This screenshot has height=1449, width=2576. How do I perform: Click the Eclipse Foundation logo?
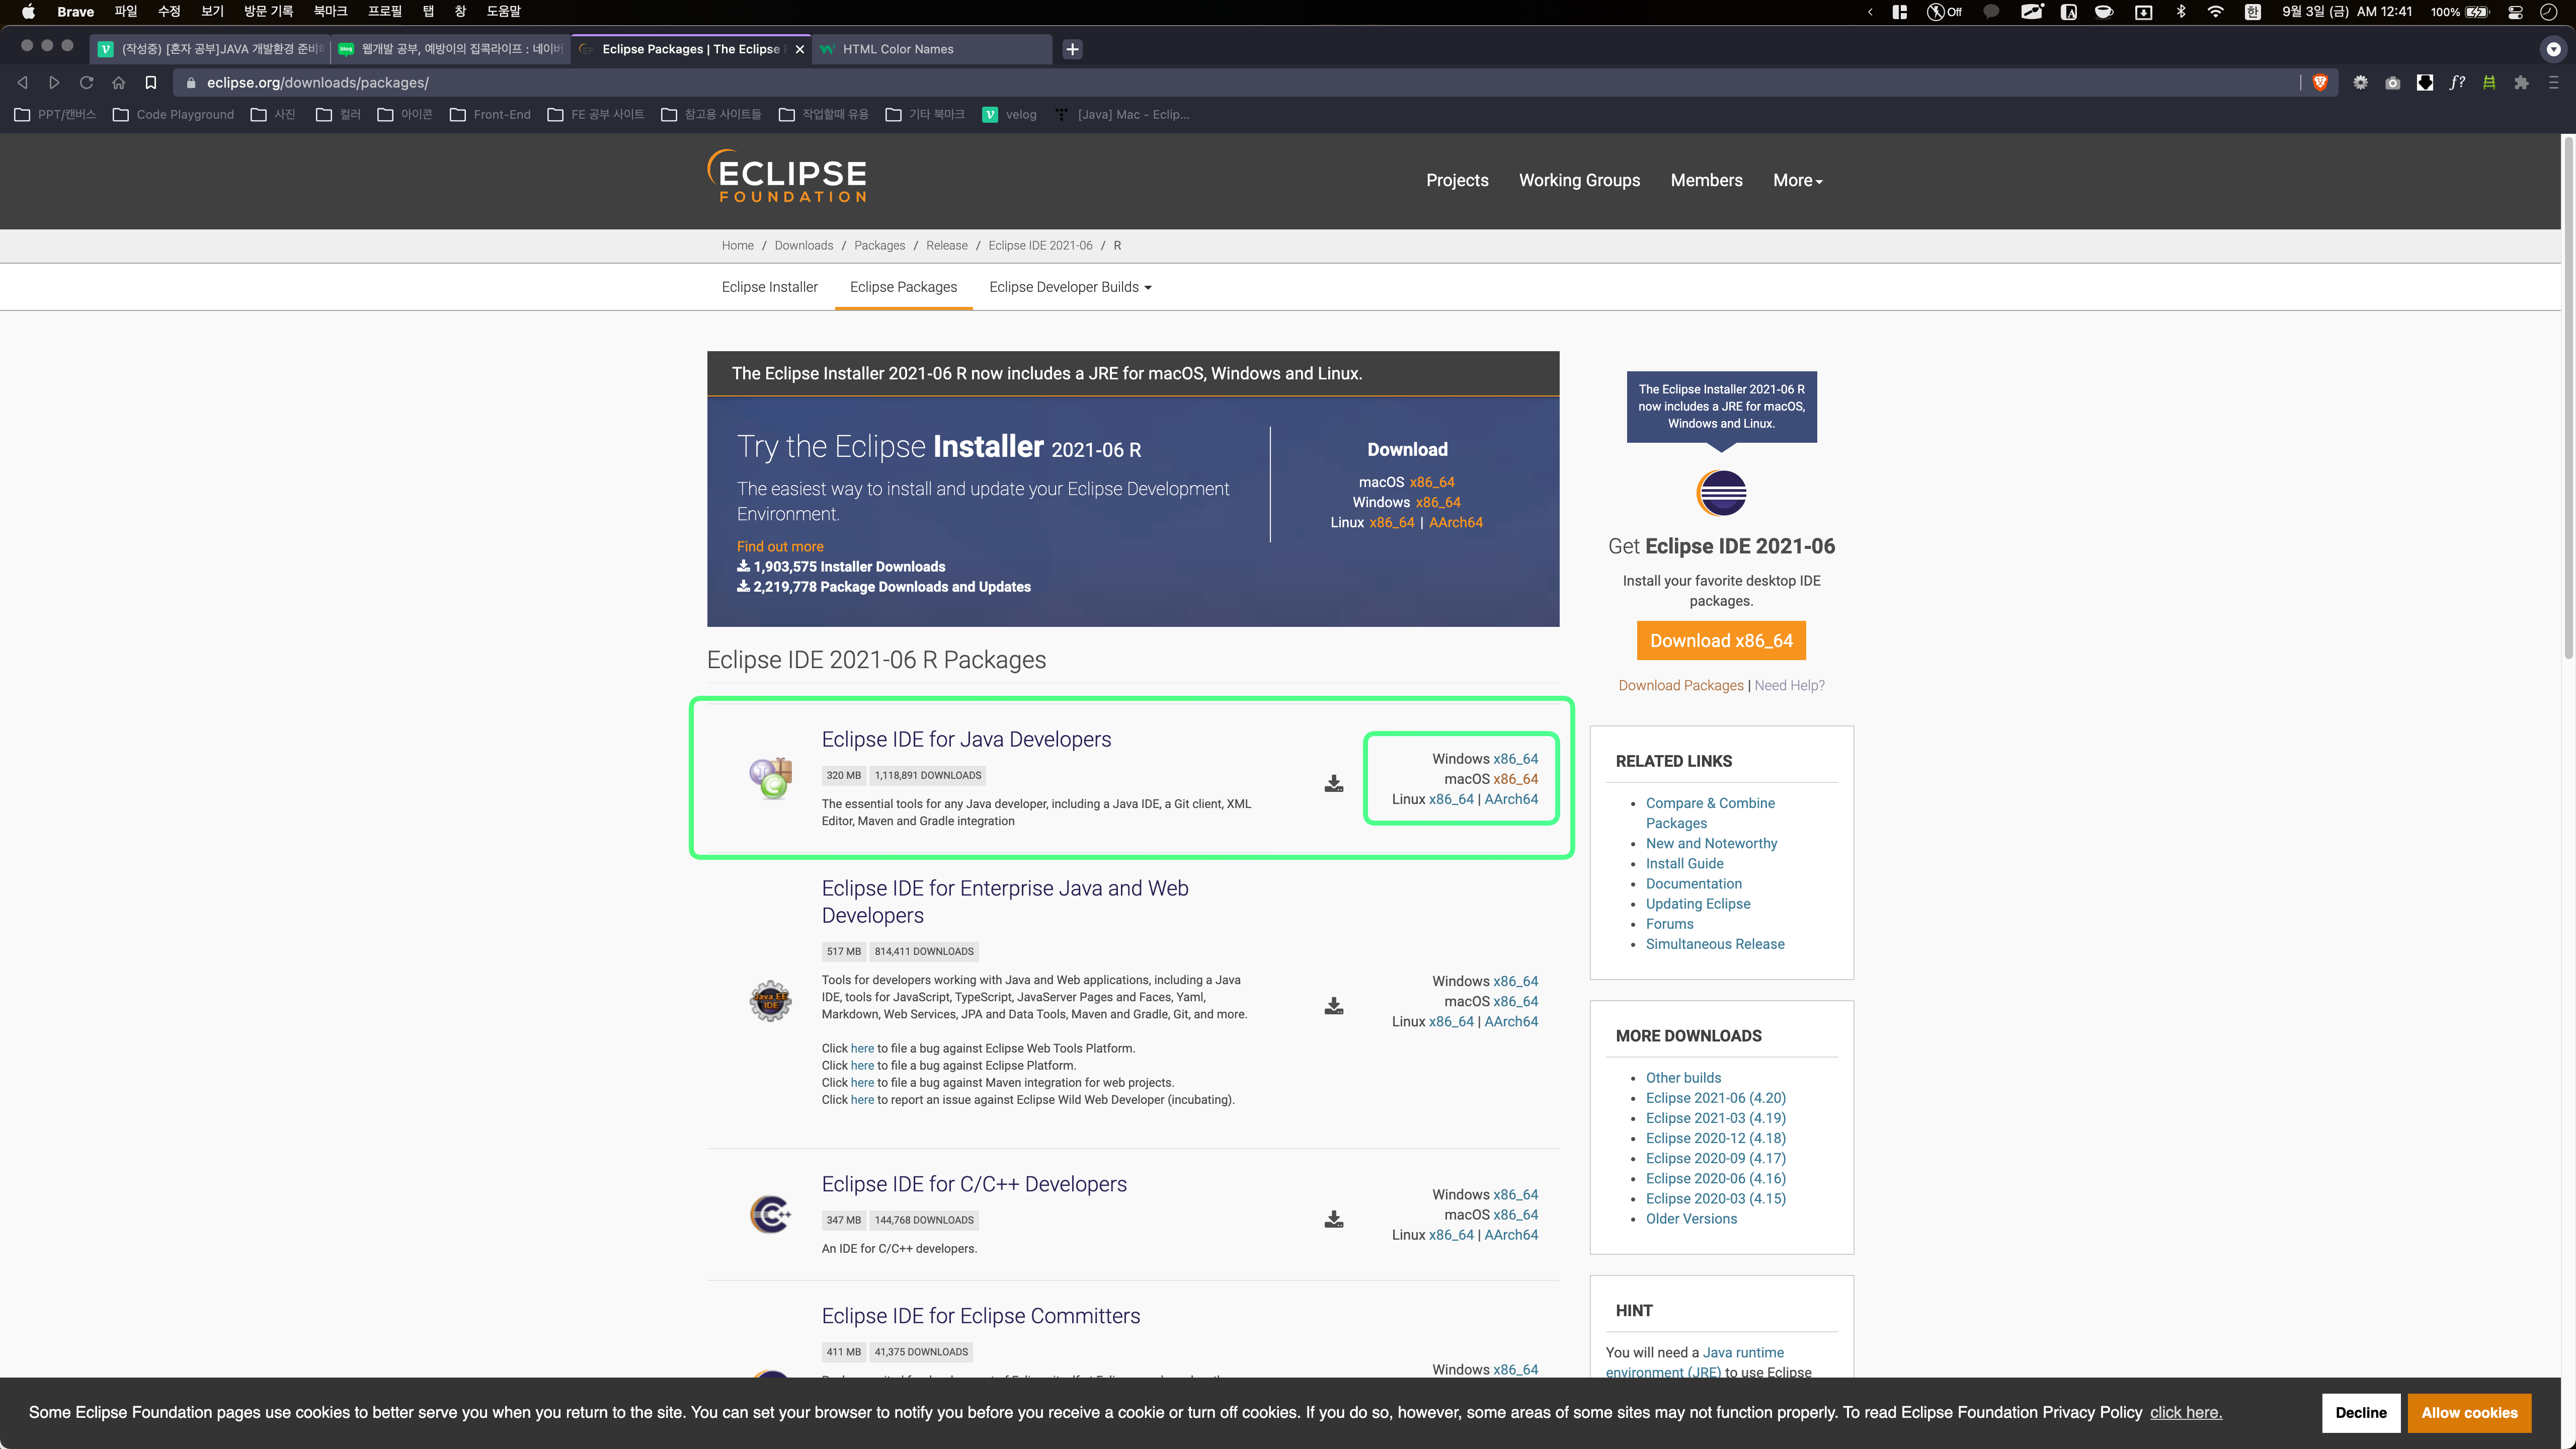[x=787, y=177]
